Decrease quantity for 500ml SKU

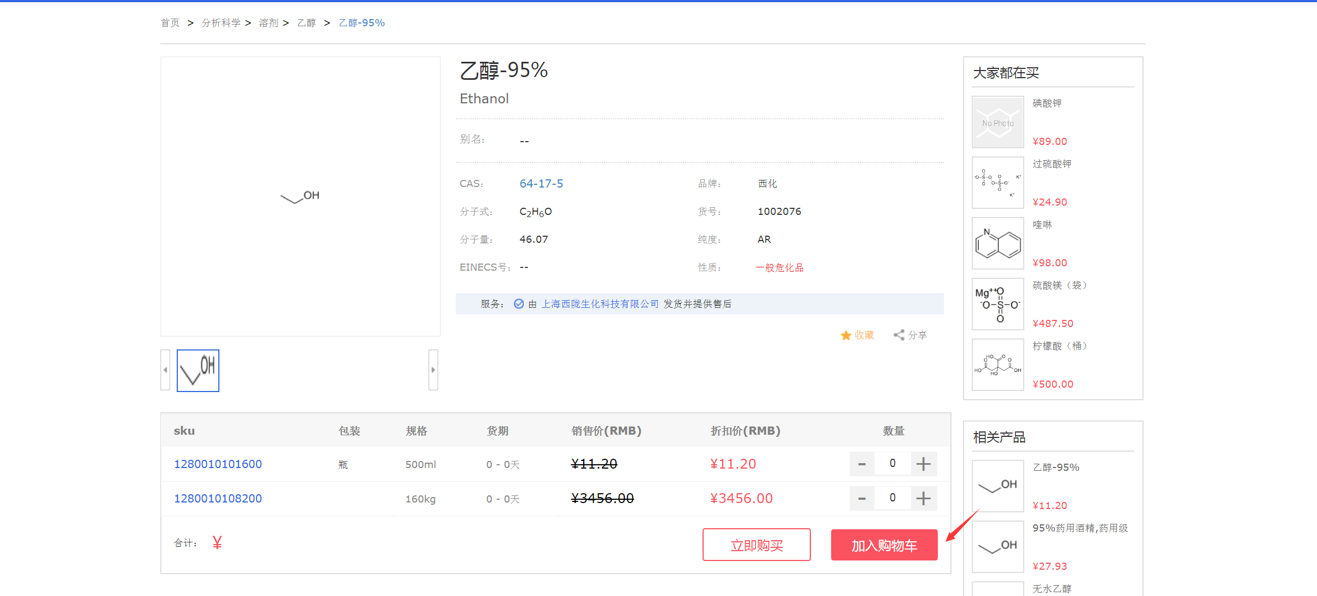[x=862, y=464]
